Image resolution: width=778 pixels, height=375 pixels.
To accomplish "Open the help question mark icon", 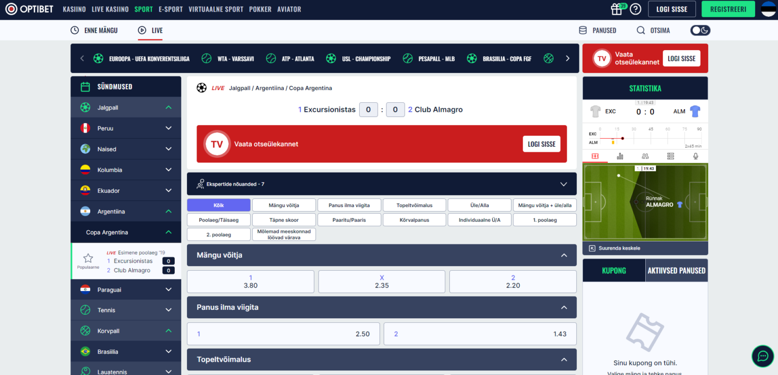I will pos(636,9).
